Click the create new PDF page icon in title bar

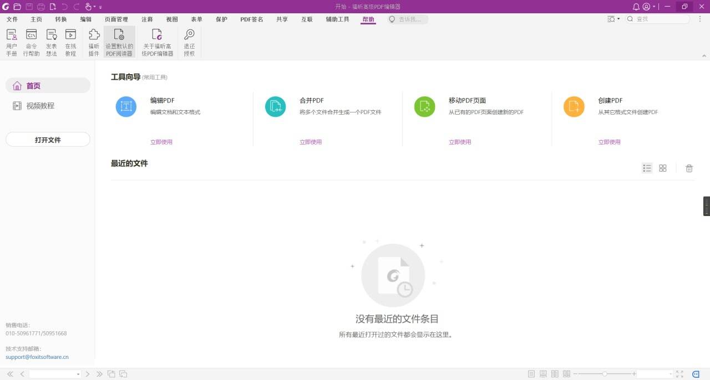[x=53, y=7]
